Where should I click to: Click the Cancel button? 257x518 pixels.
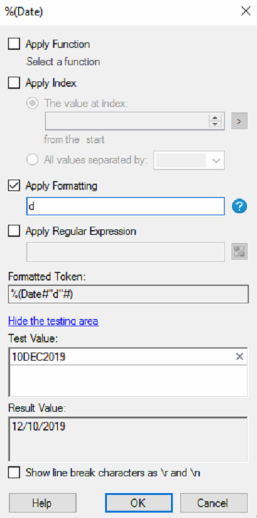pos(214,503)
